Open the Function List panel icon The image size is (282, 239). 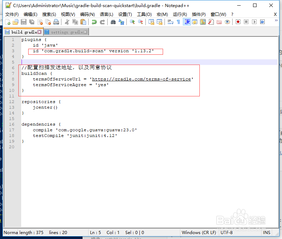[211, 22]
